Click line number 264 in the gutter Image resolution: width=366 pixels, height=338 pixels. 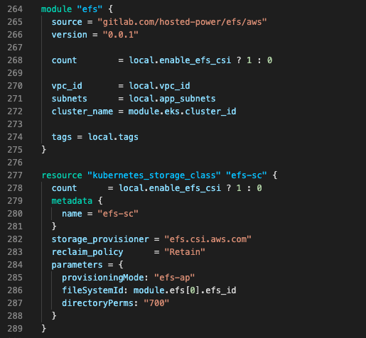pos(15,9)
